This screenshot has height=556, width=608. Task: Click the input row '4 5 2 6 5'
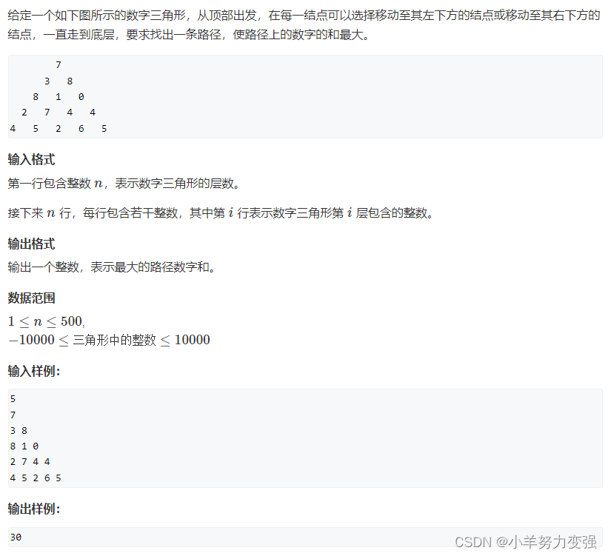click(x=36, y=478)
